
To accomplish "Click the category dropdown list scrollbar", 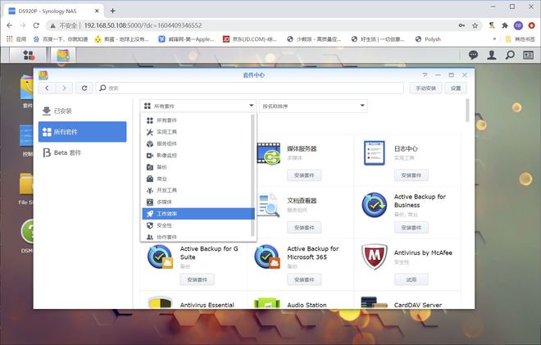I will coord(252,175).
